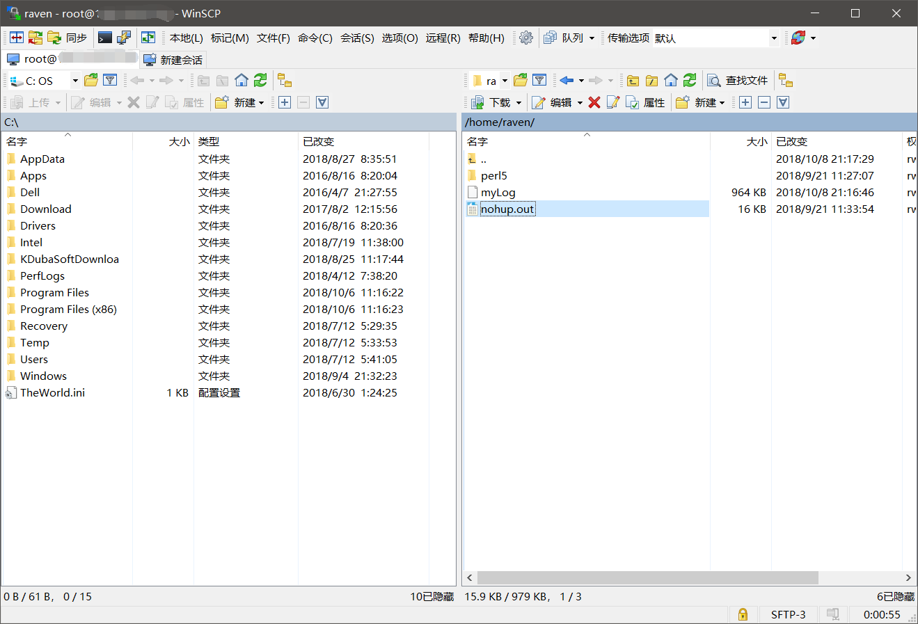Click the remote 编辑 edit button
918x624 pixels.
pos(552,102)
